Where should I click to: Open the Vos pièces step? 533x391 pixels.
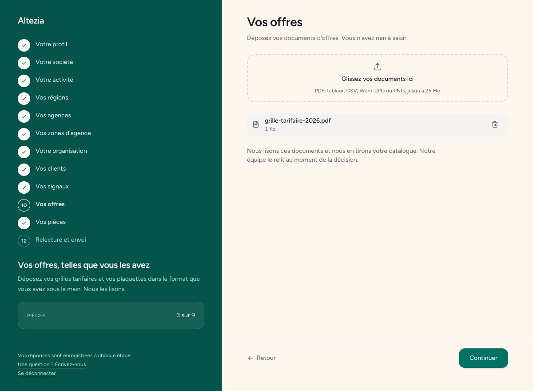pyautogui.click(x=51, y=222)
